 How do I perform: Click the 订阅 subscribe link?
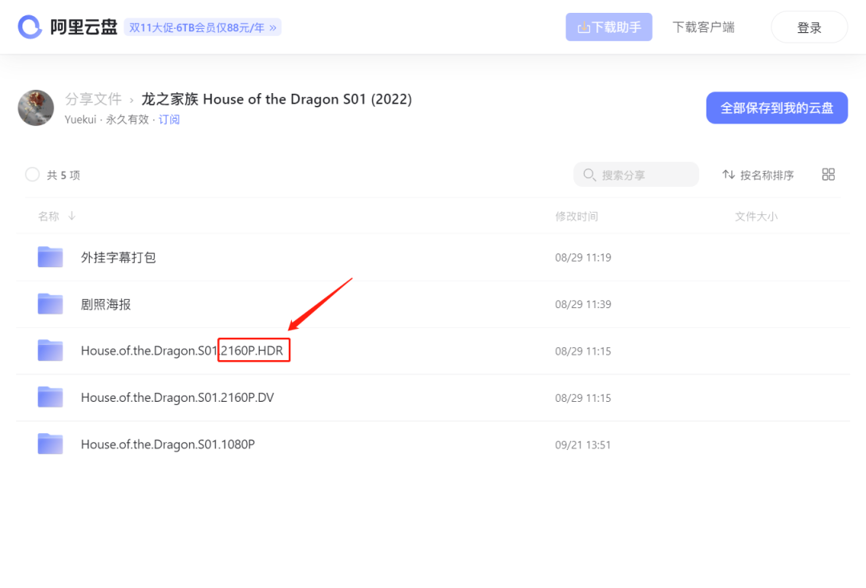pyautogui.click(x=169, y=120)
